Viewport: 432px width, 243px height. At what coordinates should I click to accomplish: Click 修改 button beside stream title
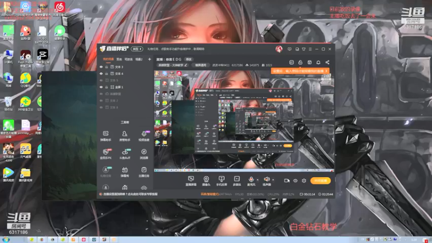coord(188,59)
